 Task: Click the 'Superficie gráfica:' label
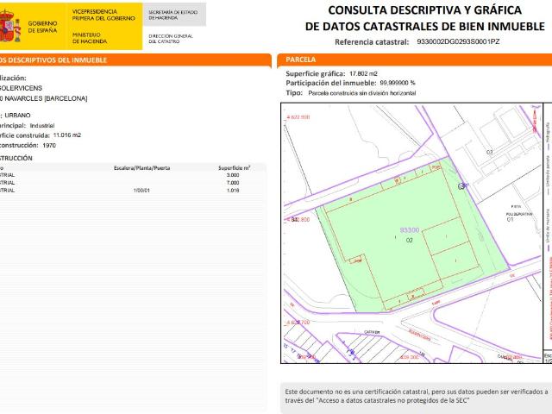(316, 73)
